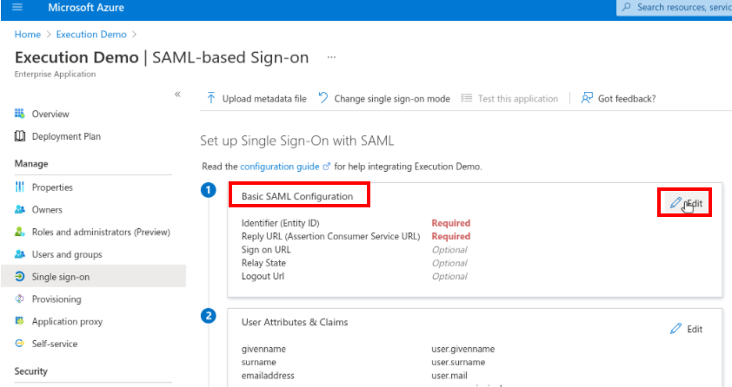Open Provisioning settings
Image resolution: width=732 pixels, height=387 pixels.
coord(57,299)
